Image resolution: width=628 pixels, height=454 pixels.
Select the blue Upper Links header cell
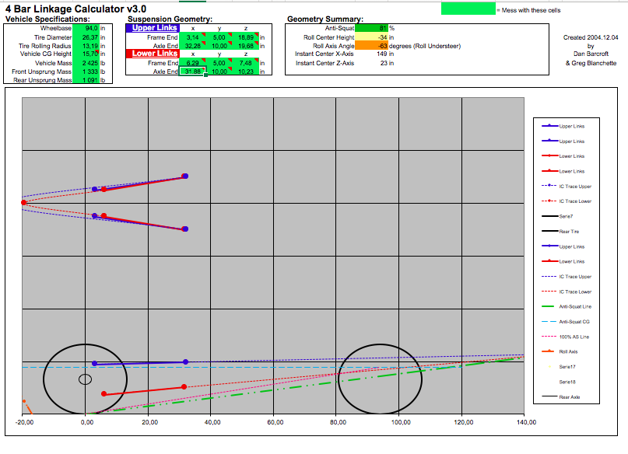click(x=153, y=28)
